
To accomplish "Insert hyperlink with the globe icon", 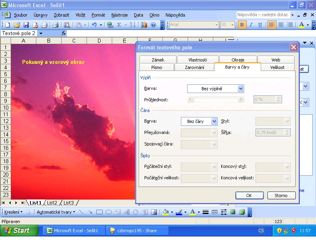I will coord(110,25).
